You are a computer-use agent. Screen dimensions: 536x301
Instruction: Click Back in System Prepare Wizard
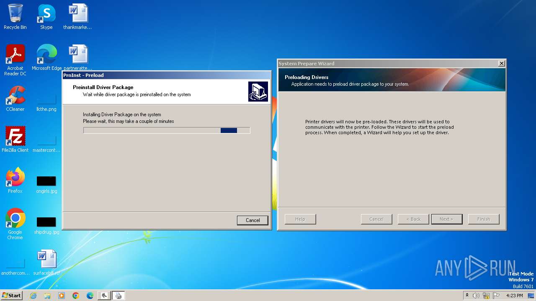pos(413,219)
